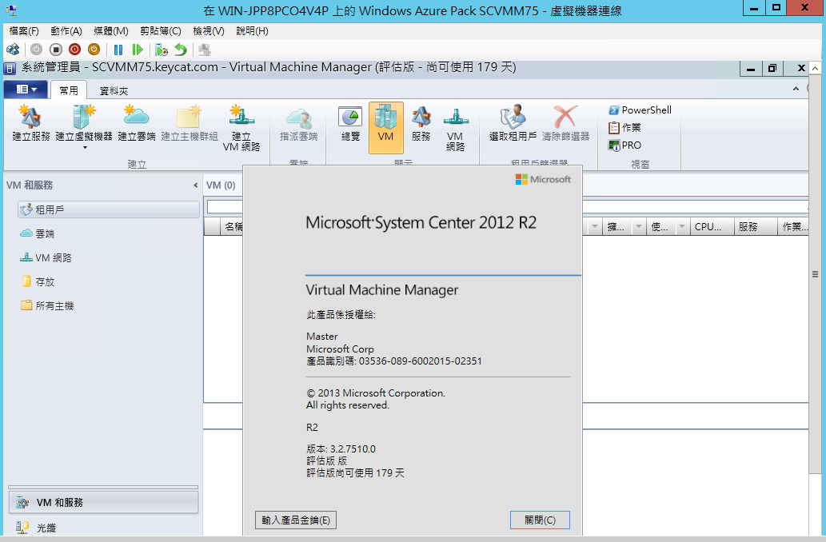Click the 作業... column header

pyautogui.click(x=792, y=227)
